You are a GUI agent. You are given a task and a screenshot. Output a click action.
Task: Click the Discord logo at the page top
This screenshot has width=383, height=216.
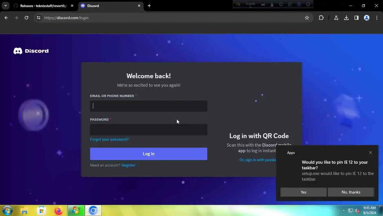pyautogui.click(x=31, y=51)
